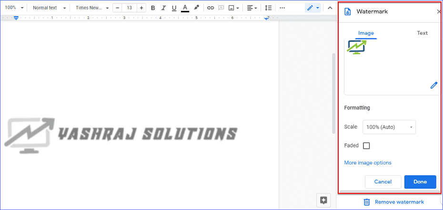443x210 pixels.
Task: Hide the menus with the up chevron
Action: pyautogui.click(x=330, y=8)
